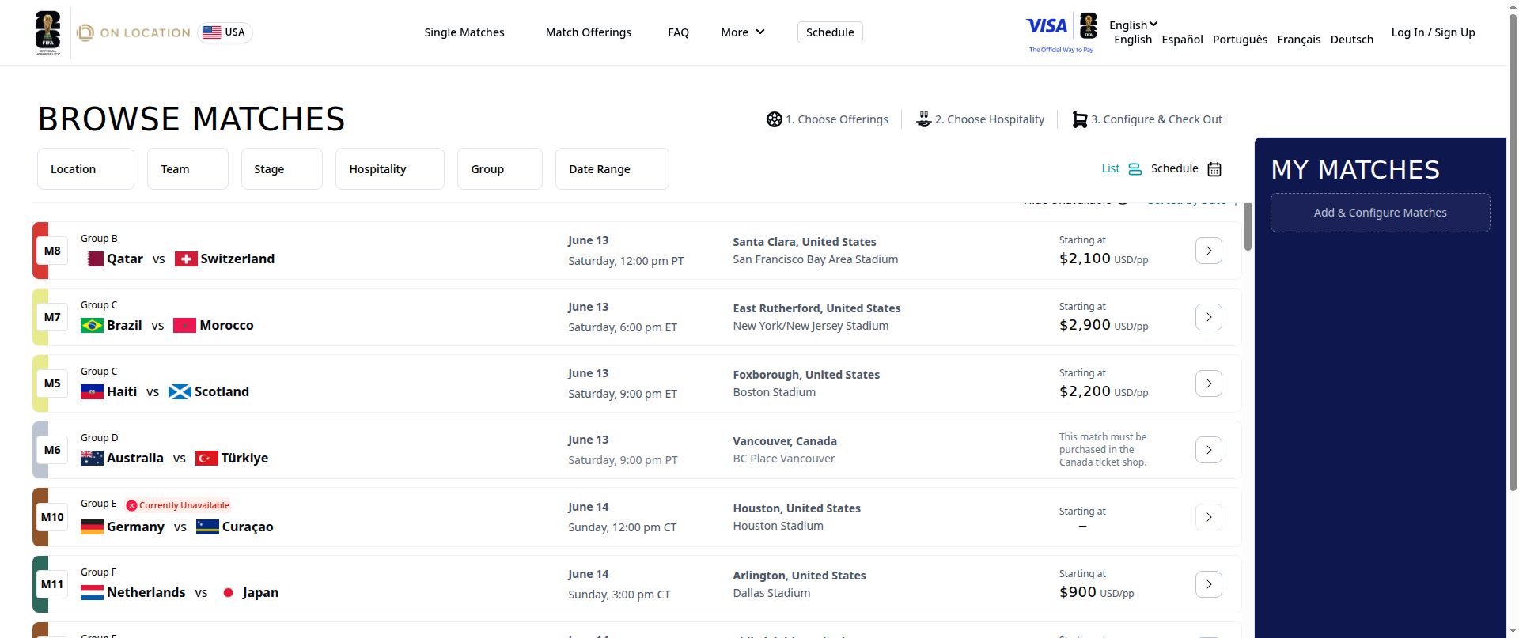Click the Scotland flag
This screenshot has height=638, width=1519.
coord(180,391)
